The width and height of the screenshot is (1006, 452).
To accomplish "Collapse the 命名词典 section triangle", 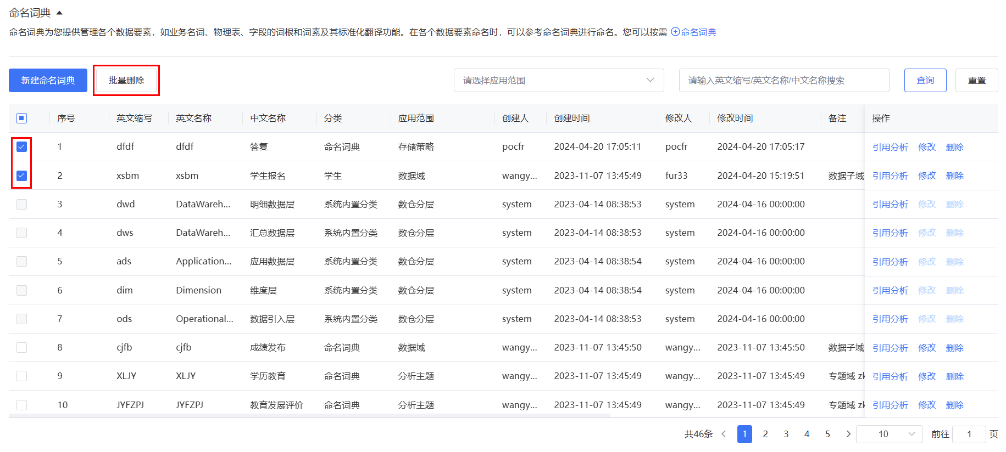I will pos(59,13).
